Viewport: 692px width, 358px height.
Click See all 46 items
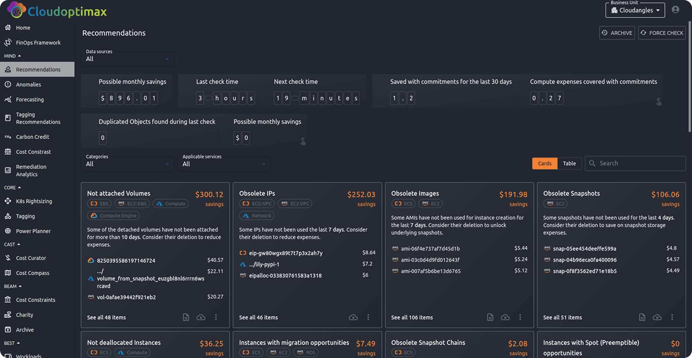click(258, 317)
